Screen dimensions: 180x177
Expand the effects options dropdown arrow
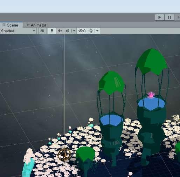(74, 31)
